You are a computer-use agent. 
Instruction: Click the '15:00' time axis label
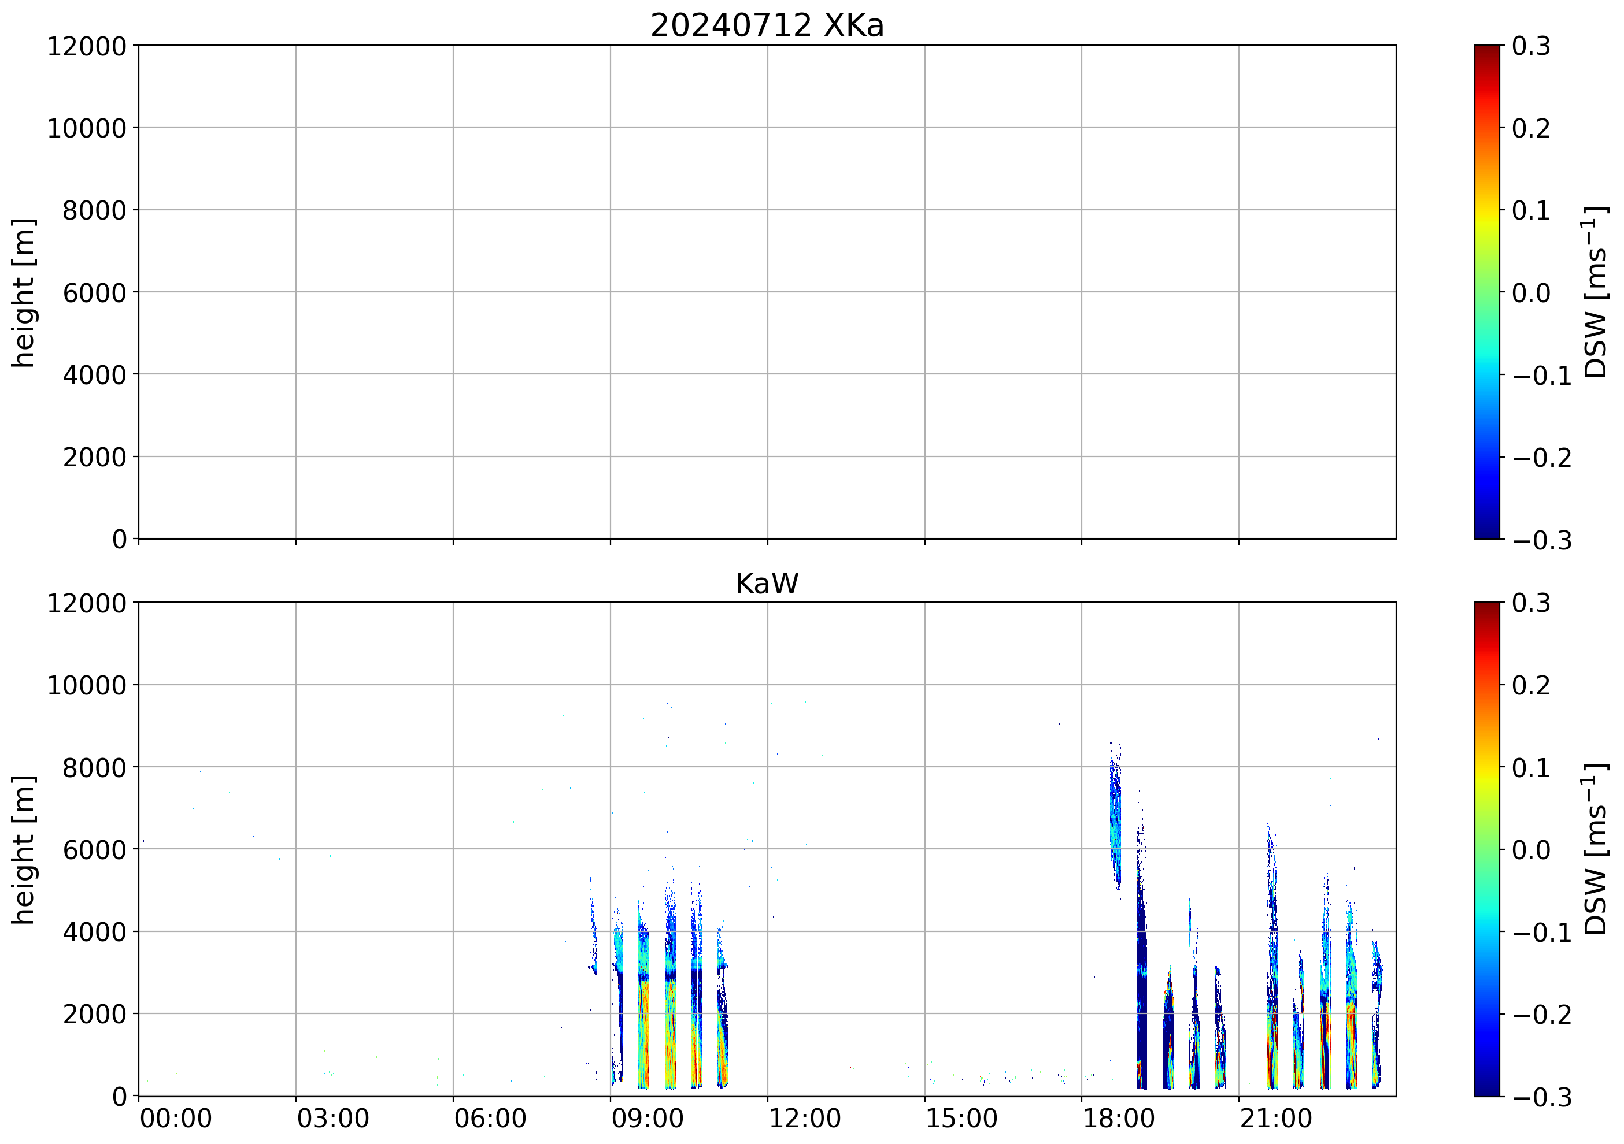[962, 1119]
